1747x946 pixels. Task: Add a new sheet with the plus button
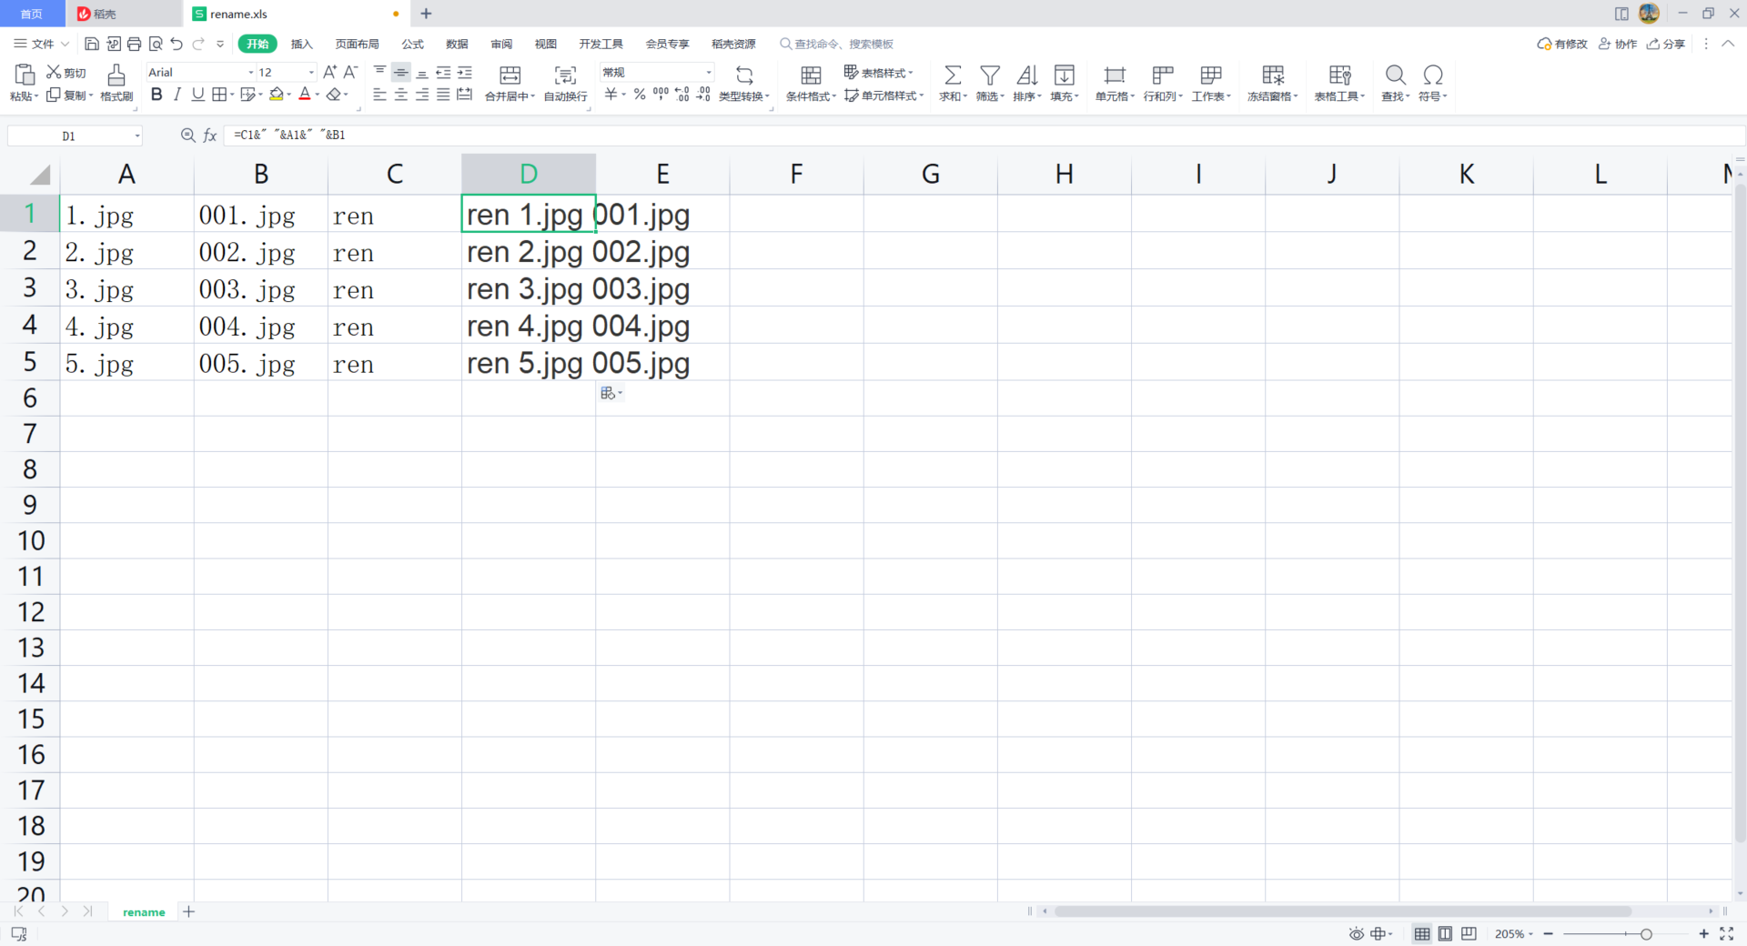(188, 911)
